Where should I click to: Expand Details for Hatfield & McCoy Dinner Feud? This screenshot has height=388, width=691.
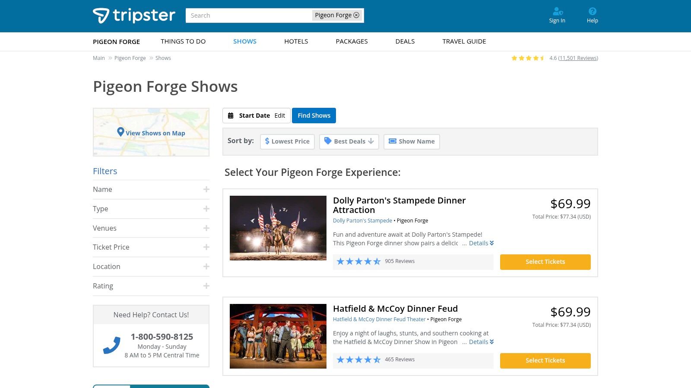click(481, 342)
